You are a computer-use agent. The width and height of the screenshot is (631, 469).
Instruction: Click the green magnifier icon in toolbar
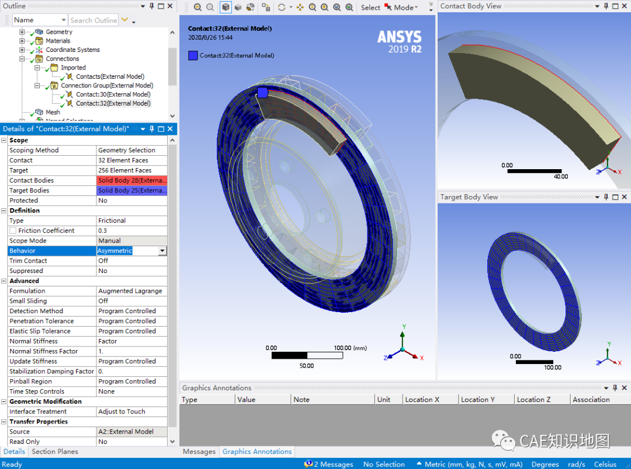(x=349, y=7)
